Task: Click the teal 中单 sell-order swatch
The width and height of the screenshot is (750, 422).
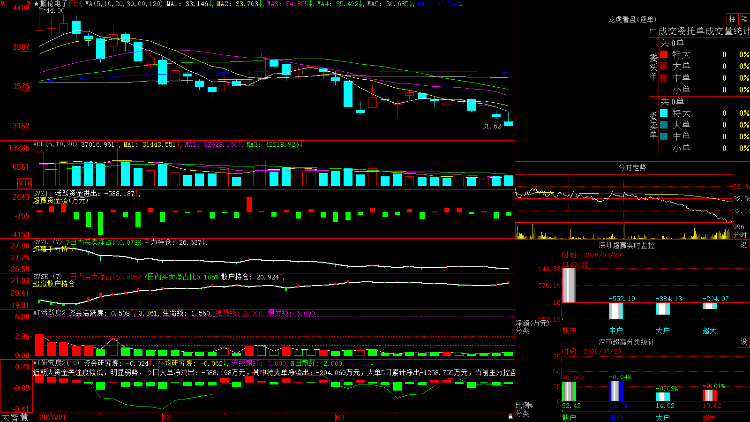Action: pyautogui.click(x=664, y=136)
